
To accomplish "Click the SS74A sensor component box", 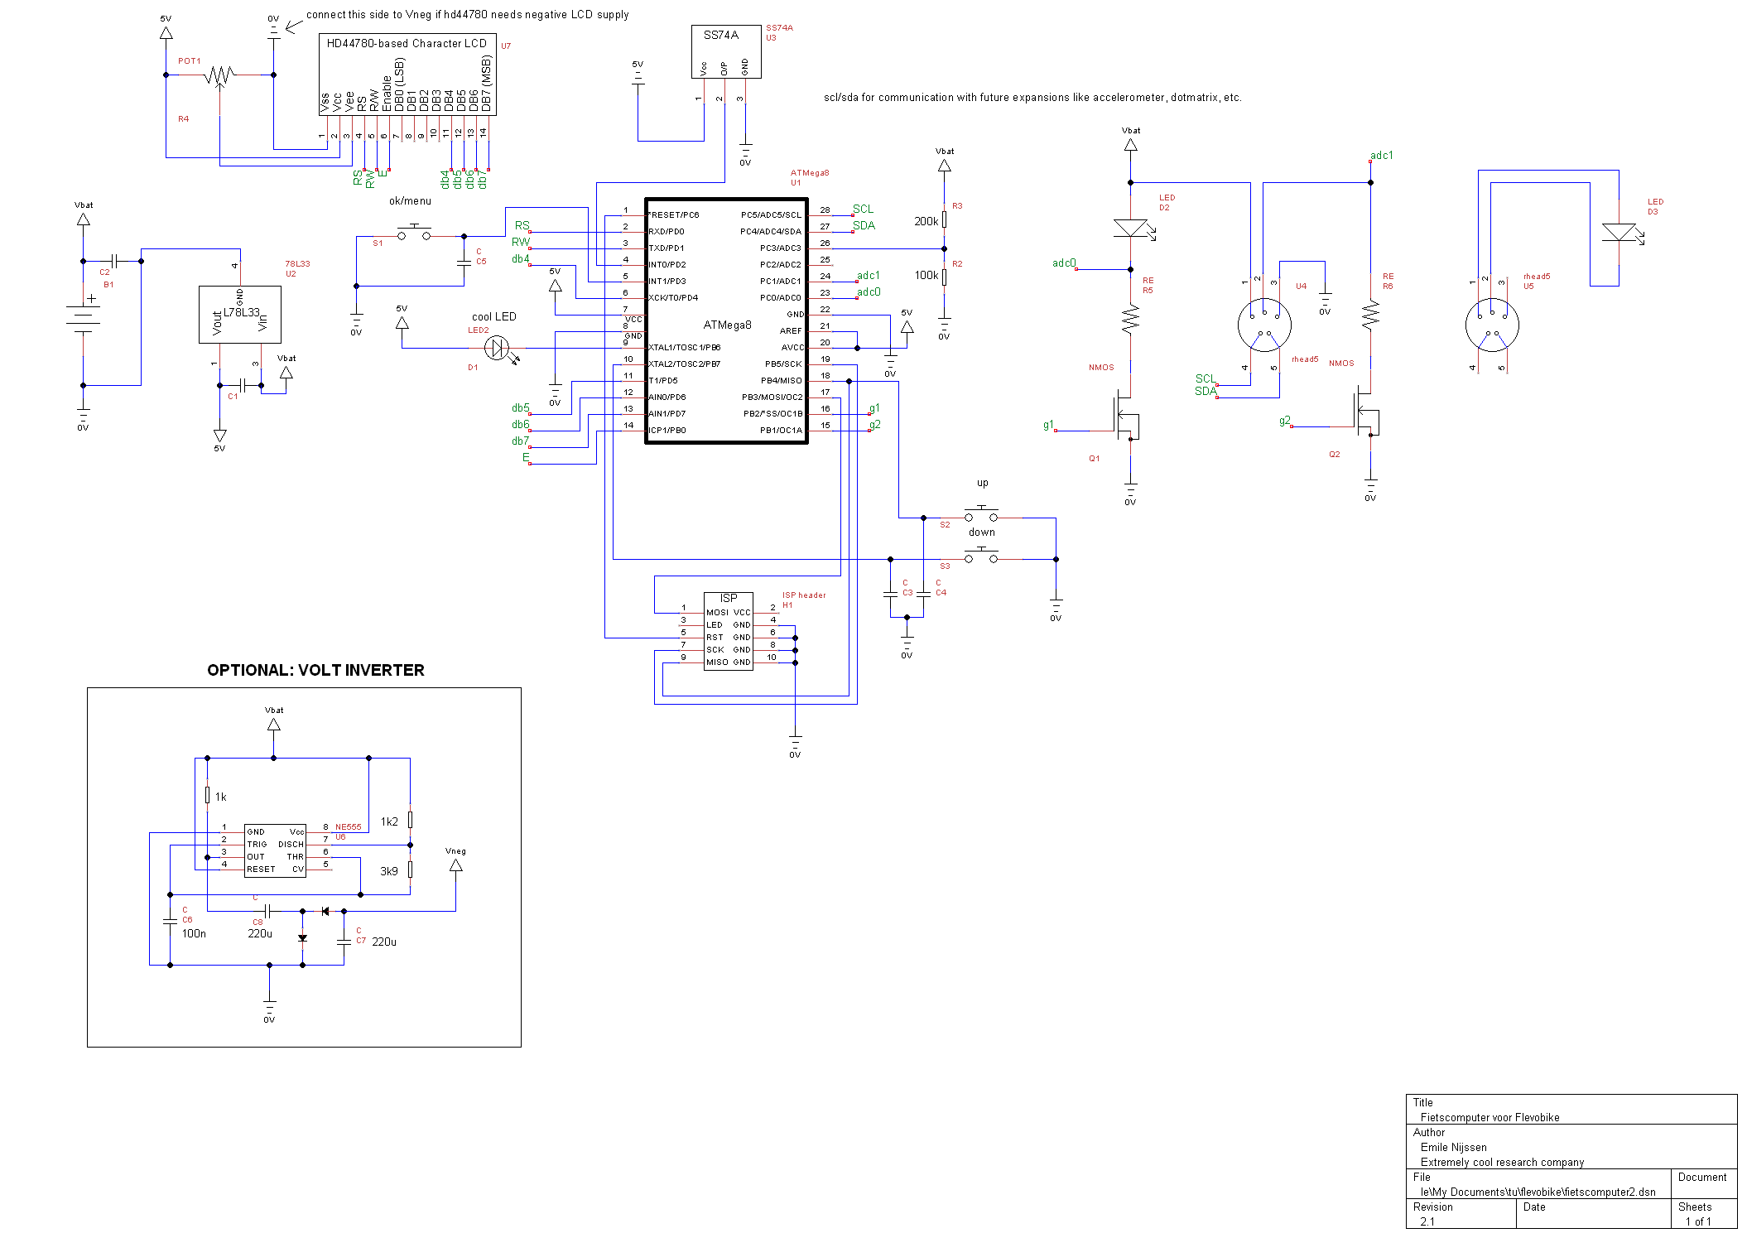I will pyautogui.click(x=725, y=51).
